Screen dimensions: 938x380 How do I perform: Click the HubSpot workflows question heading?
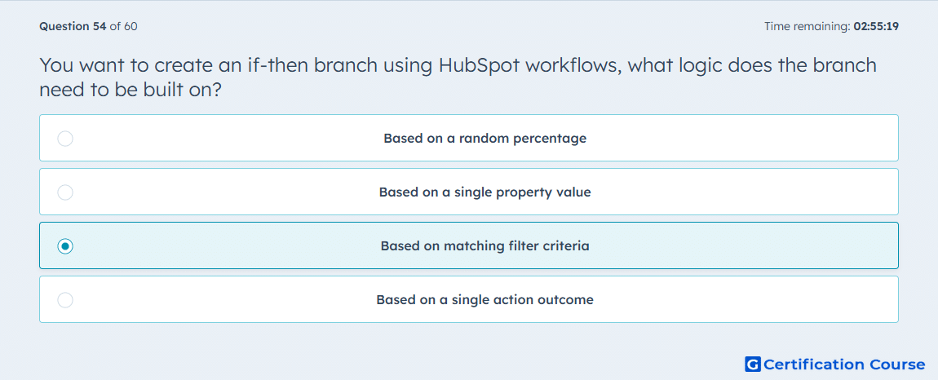tap(458, 77)
